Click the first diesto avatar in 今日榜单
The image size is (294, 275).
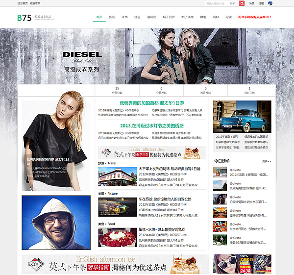pyautogui.click(x=219, y=172)
